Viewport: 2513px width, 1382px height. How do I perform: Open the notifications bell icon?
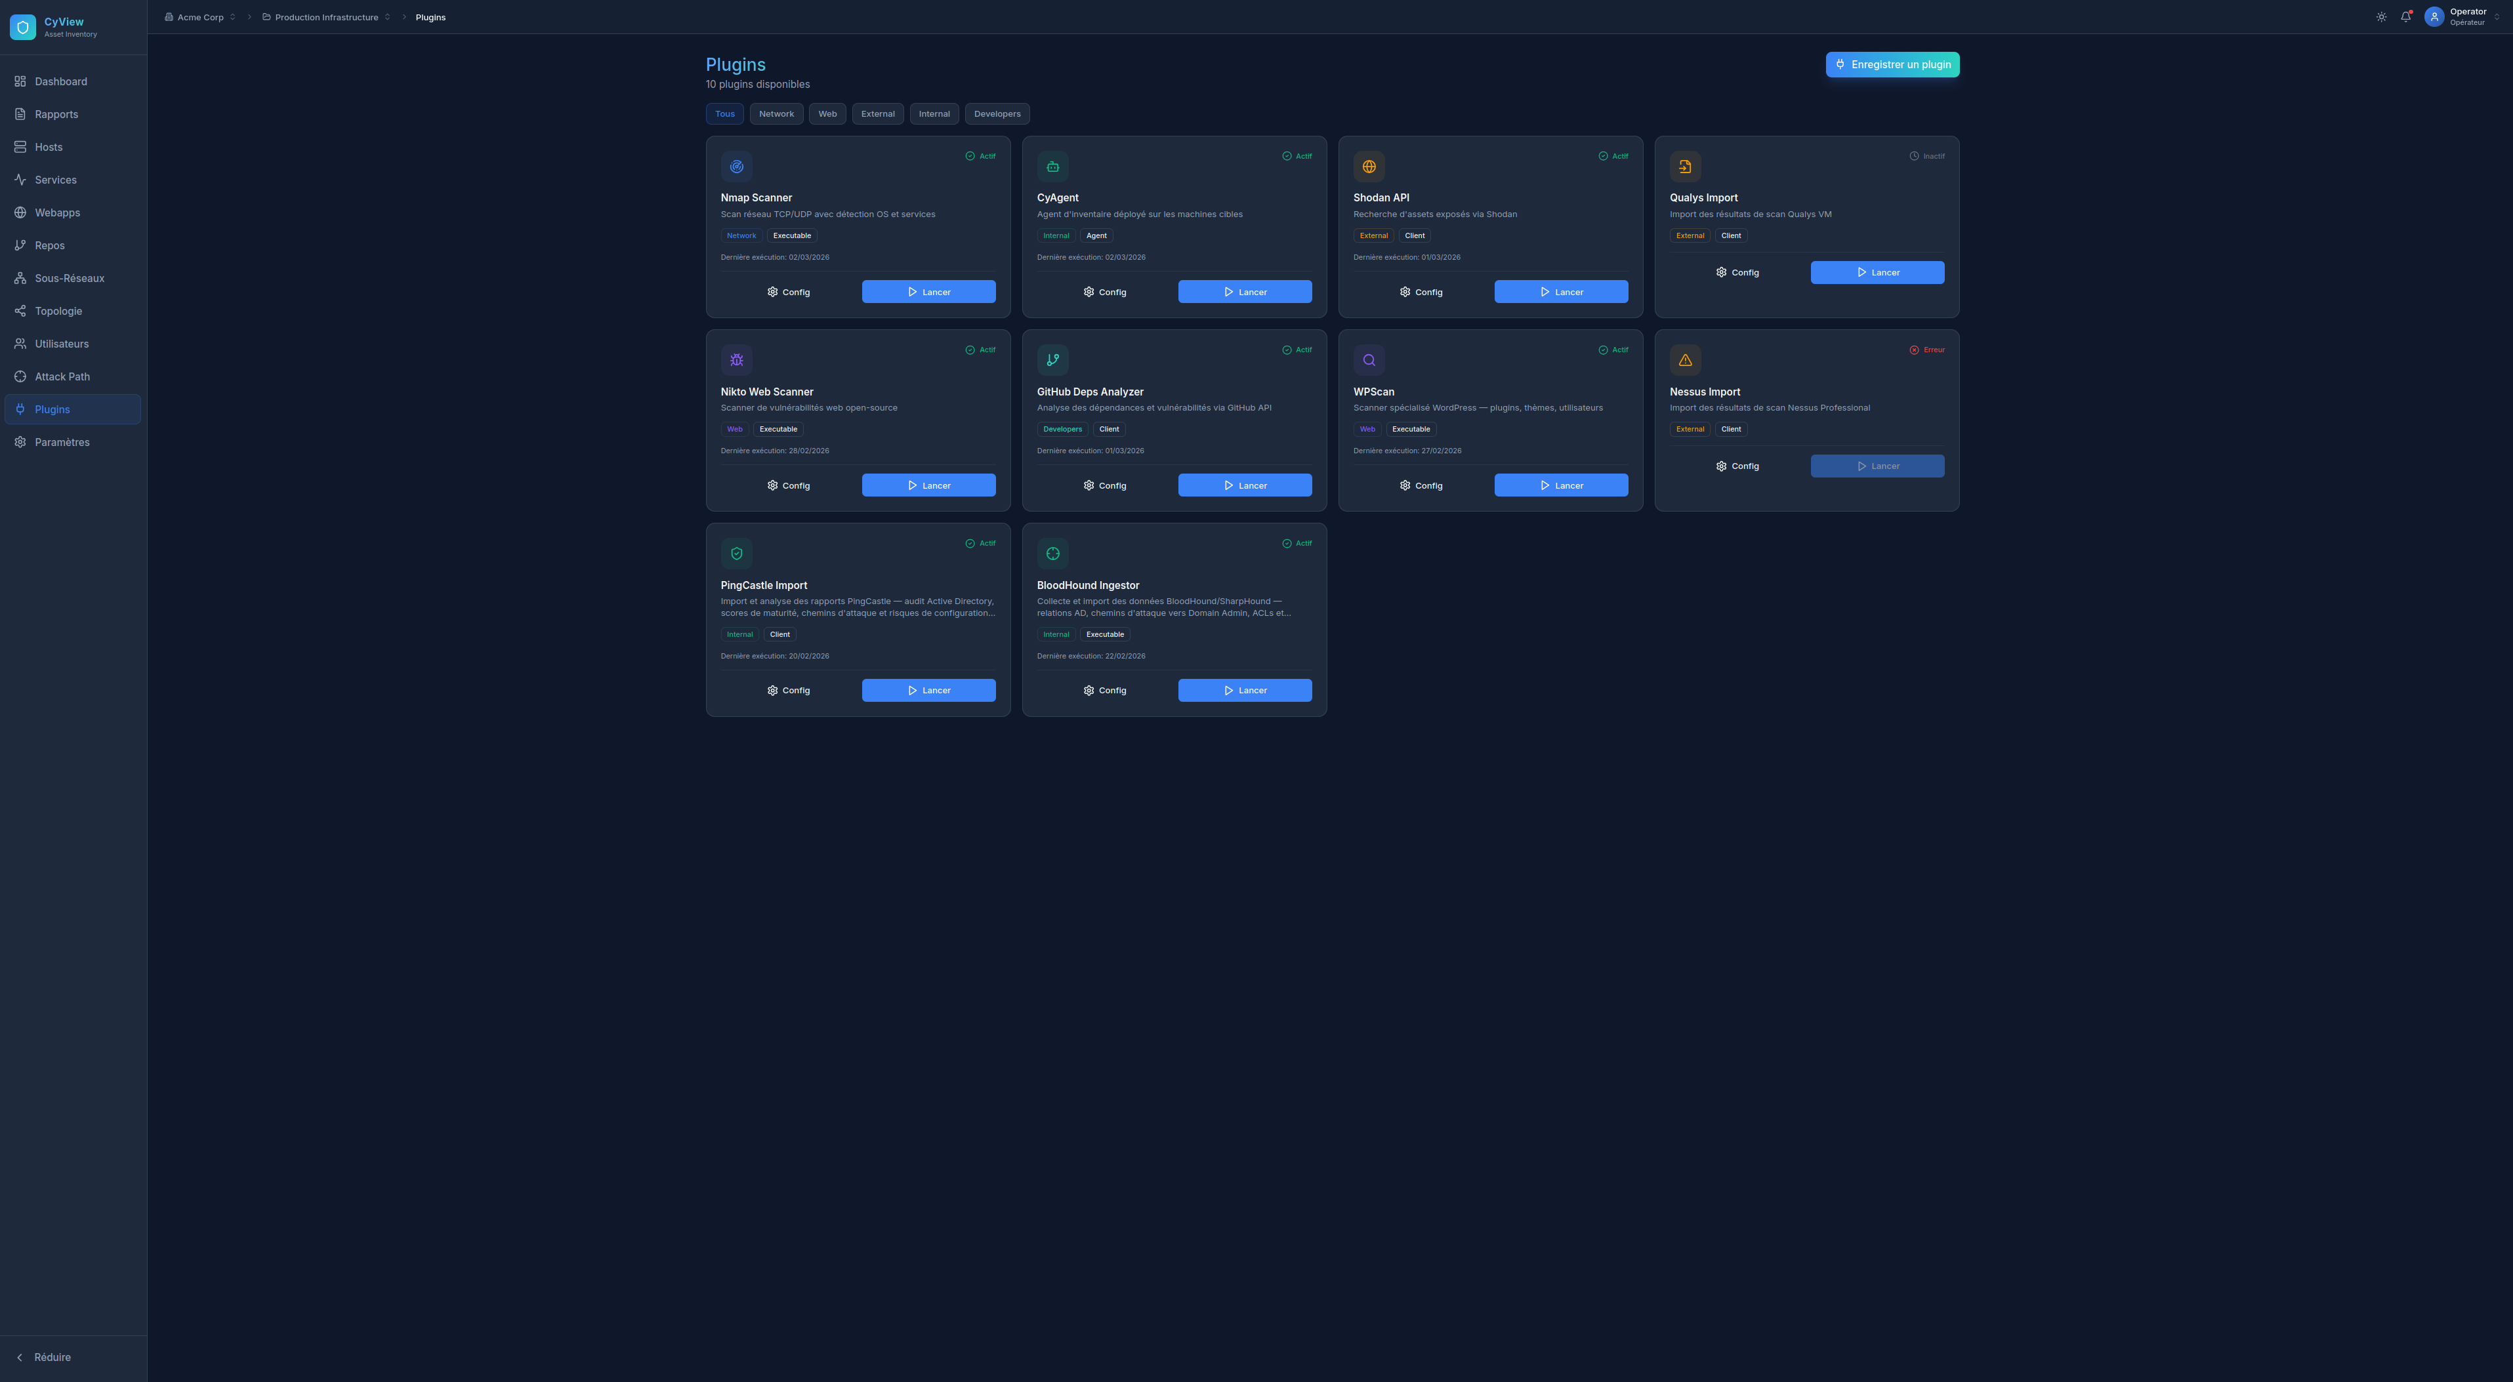pos(2405,16)
